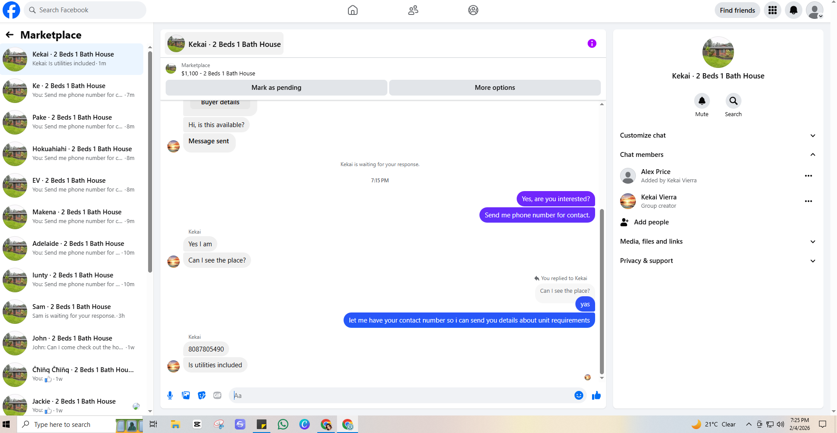This screenshot has width=837, height=433.
Task: Expand Media, files and links section
Action: (x=717, y=241)
